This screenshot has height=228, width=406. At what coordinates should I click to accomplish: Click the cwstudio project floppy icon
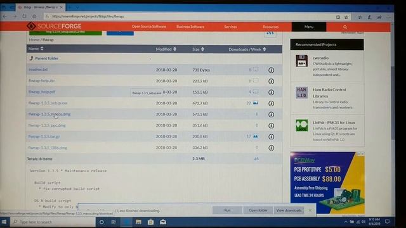point(302,61)
